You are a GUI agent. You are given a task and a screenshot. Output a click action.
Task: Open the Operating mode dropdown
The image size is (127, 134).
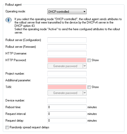(67, 11)
